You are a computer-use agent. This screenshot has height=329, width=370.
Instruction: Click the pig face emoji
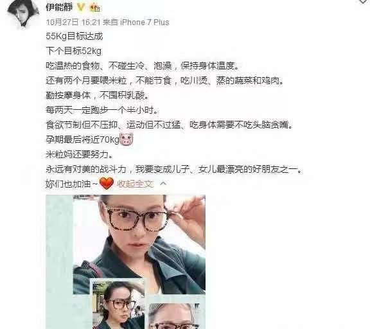coord(127,139)
